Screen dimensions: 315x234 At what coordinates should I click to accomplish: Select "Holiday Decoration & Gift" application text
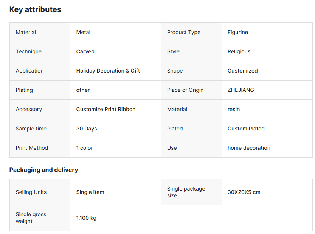pyautogui.click(x=108, y=71)
